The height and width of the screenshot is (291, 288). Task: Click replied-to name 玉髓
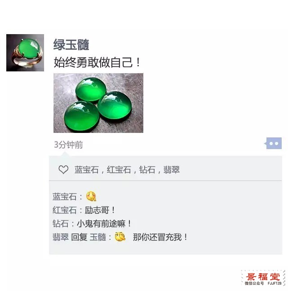[x=98, y=237]
